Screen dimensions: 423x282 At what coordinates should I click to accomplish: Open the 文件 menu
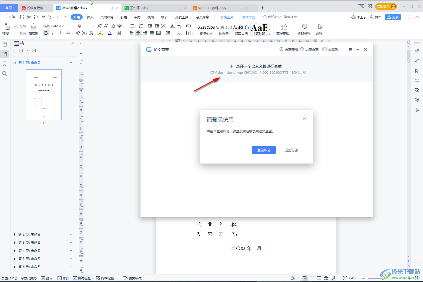[9, 17]
